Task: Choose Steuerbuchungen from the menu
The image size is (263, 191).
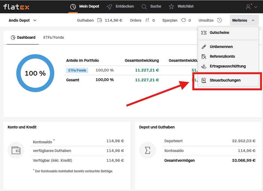Action: click(225, 80)
